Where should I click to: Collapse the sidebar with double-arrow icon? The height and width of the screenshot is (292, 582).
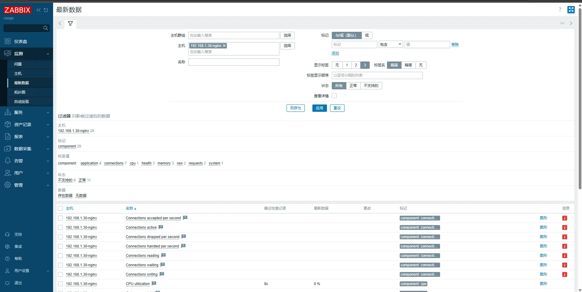click(39, 10)
